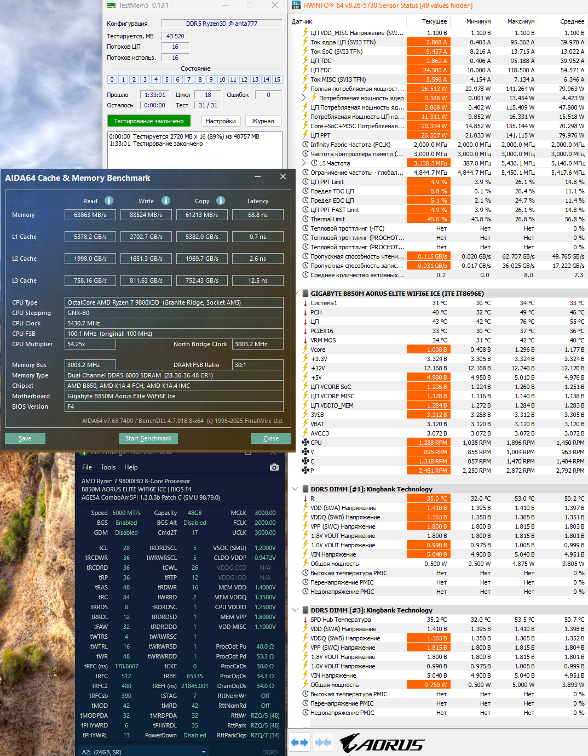Click the lightning icon on the +12V row

[x=305, y=368]
